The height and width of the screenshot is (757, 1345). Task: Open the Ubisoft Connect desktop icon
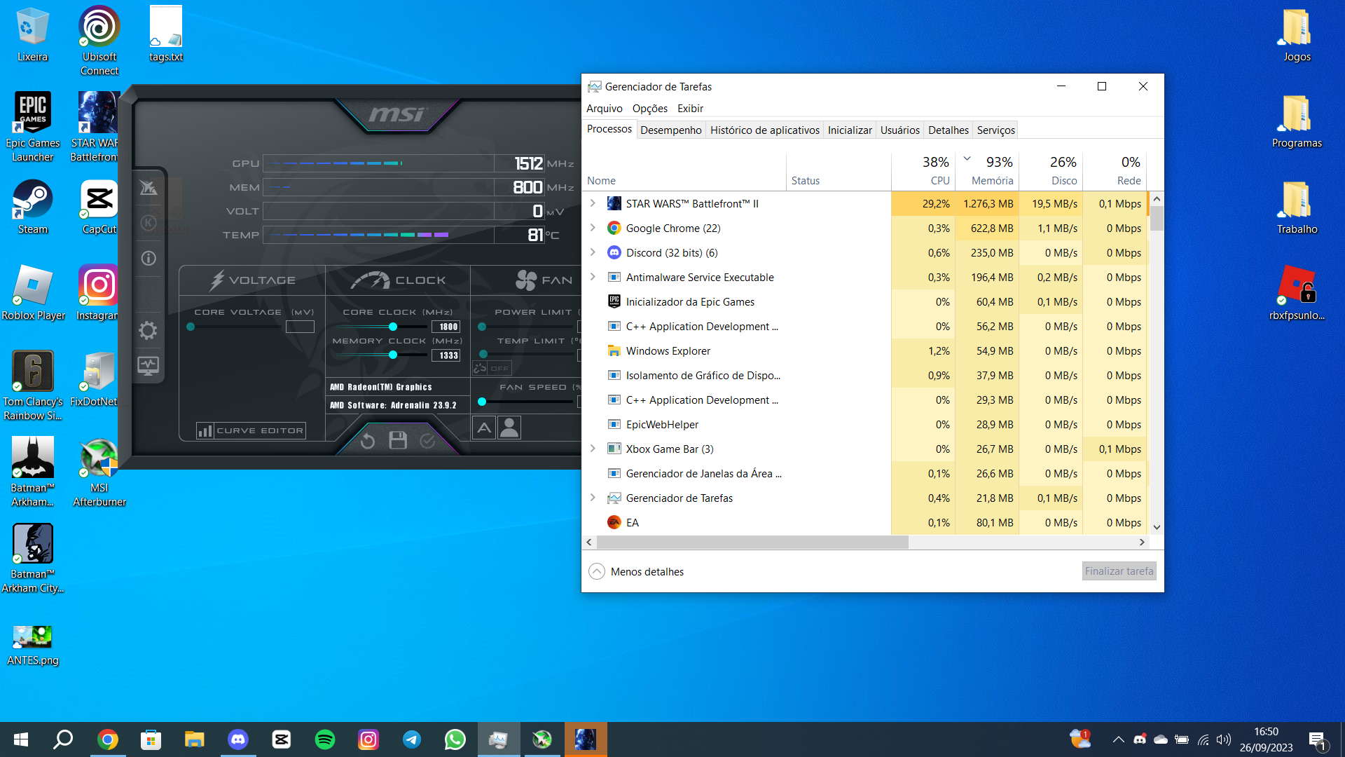[99, 41]
